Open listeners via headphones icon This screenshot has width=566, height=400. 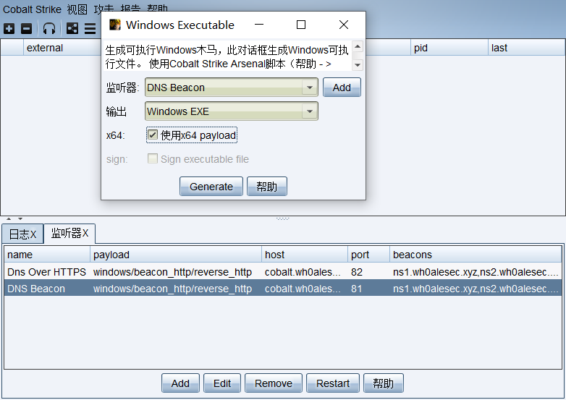click(x=49, y=28)
